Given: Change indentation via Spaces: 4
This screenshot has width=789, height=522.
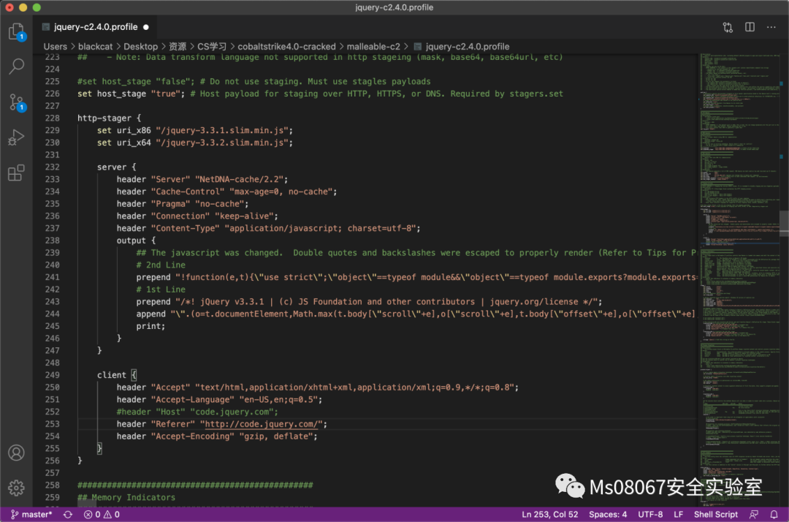Looking at the screenshot, I should point(608,515).
